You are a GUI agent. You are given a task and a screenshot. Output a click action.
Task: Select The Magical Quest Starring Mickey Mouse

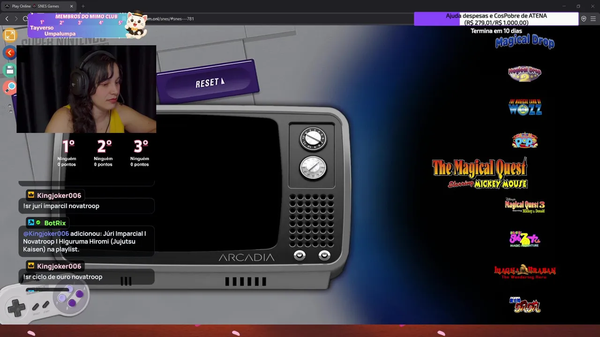[x=480, y=173]
